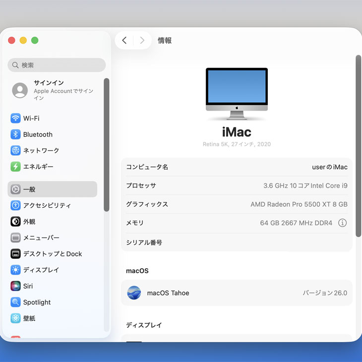Go back using the left chevron
This screenshot has width=362, height=362.
pyautogui.click(x=124, y=41)
